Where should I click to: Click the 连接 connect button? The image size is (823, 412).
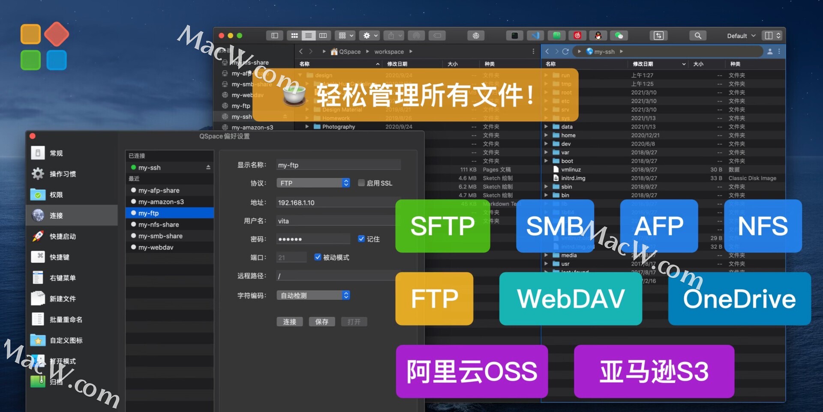click(290, 322)
